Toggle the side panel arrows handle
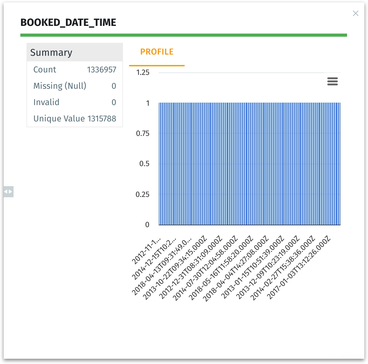 (x=8, y=192)
